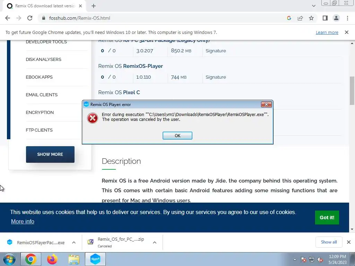The image size is (355, 266).
Task: Launch Firefox from the taskbar
Action: (x=52, y=259)
